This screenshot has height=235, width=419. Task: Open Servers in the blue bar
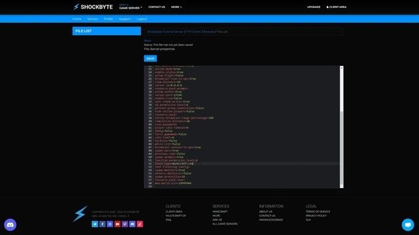click(92, 19)
